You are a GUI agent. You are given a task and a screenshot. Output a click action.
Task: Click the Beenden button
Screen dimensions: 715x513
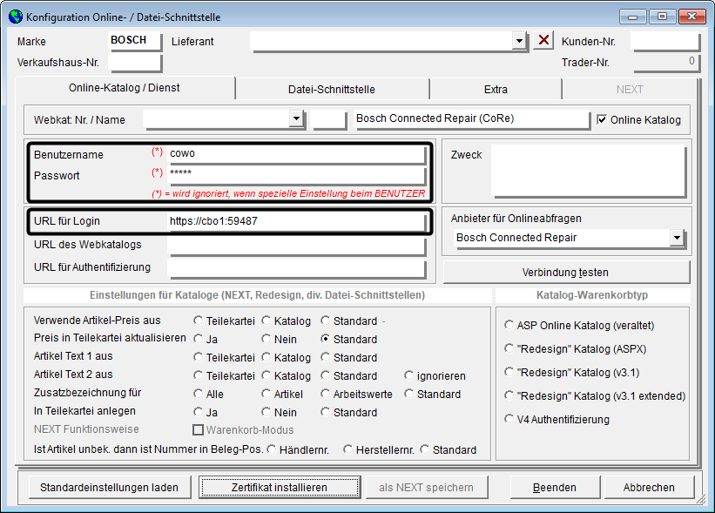555,488
